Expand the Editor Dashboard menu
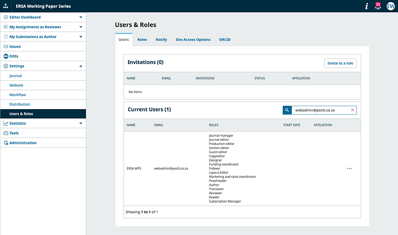Viewport: 398px width, 235px height. tap(81, 17)
